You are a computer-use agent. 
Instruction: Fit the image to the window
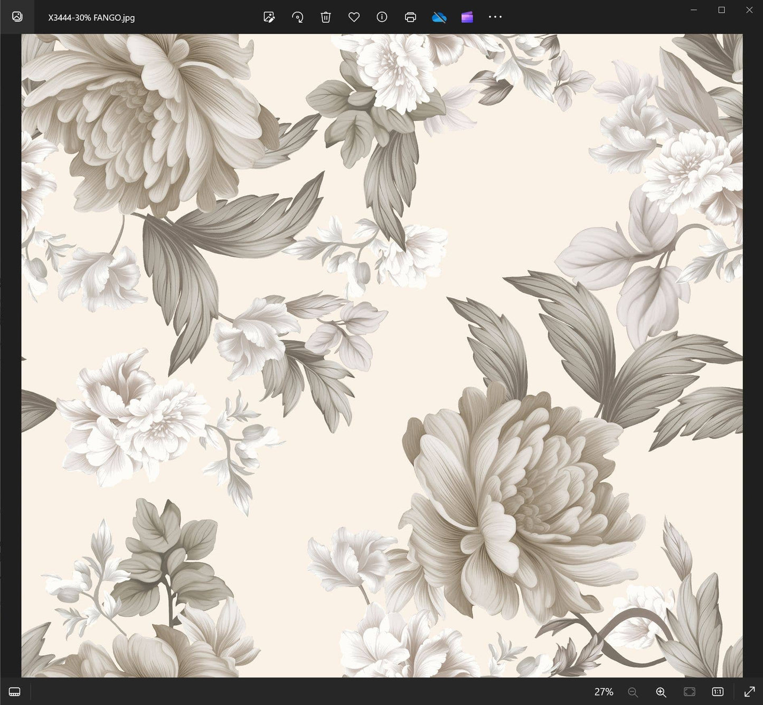(x=689, y=692)
